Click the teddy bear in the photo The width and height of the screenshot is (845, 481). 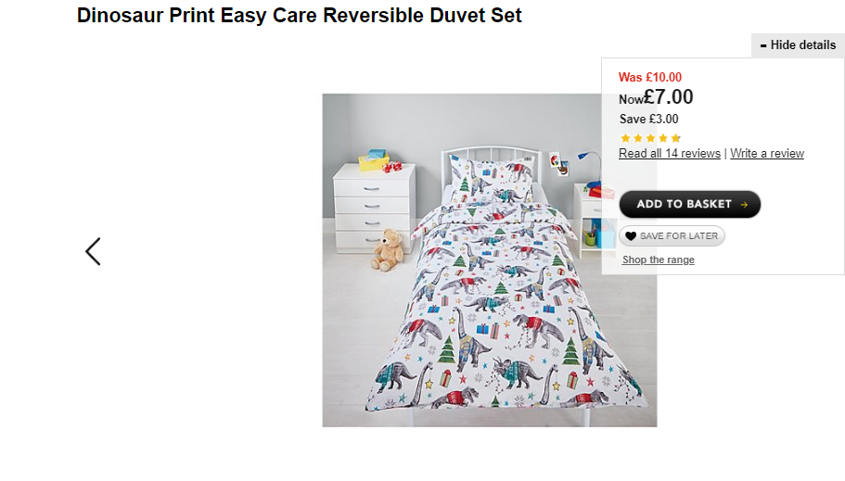(x=387, y=250)
